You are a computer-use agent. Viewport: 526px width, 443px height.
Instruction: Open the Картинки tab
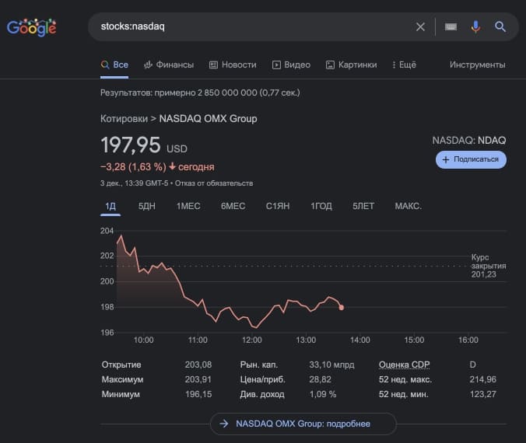coord(351,65)
